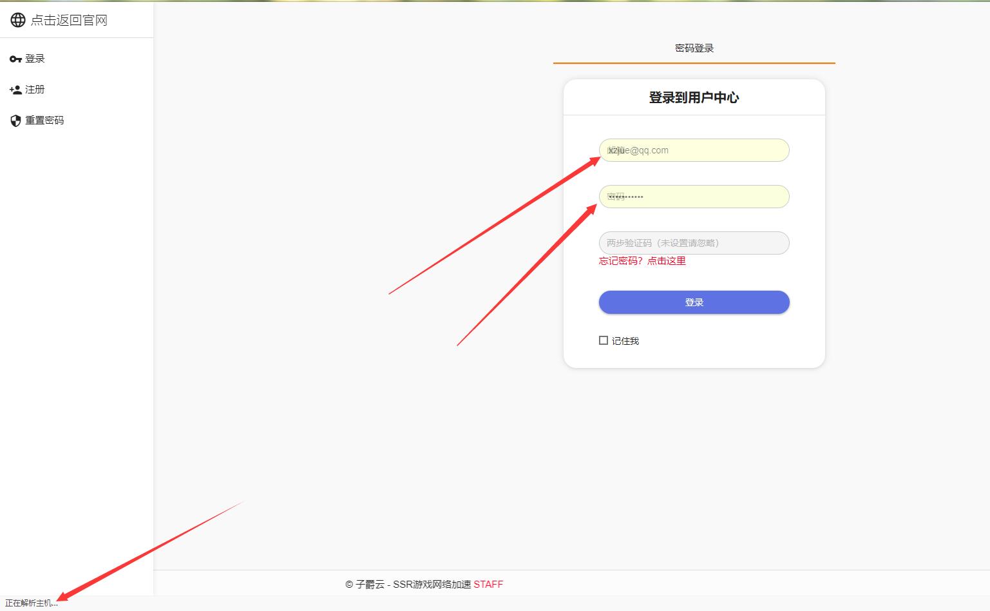The height and width of the screenshot is (611, 990).
Task: Click the © 子爵云 - SSR游戏网络加速 footer text
Action: pyautogui.click(x=408, y=585)
